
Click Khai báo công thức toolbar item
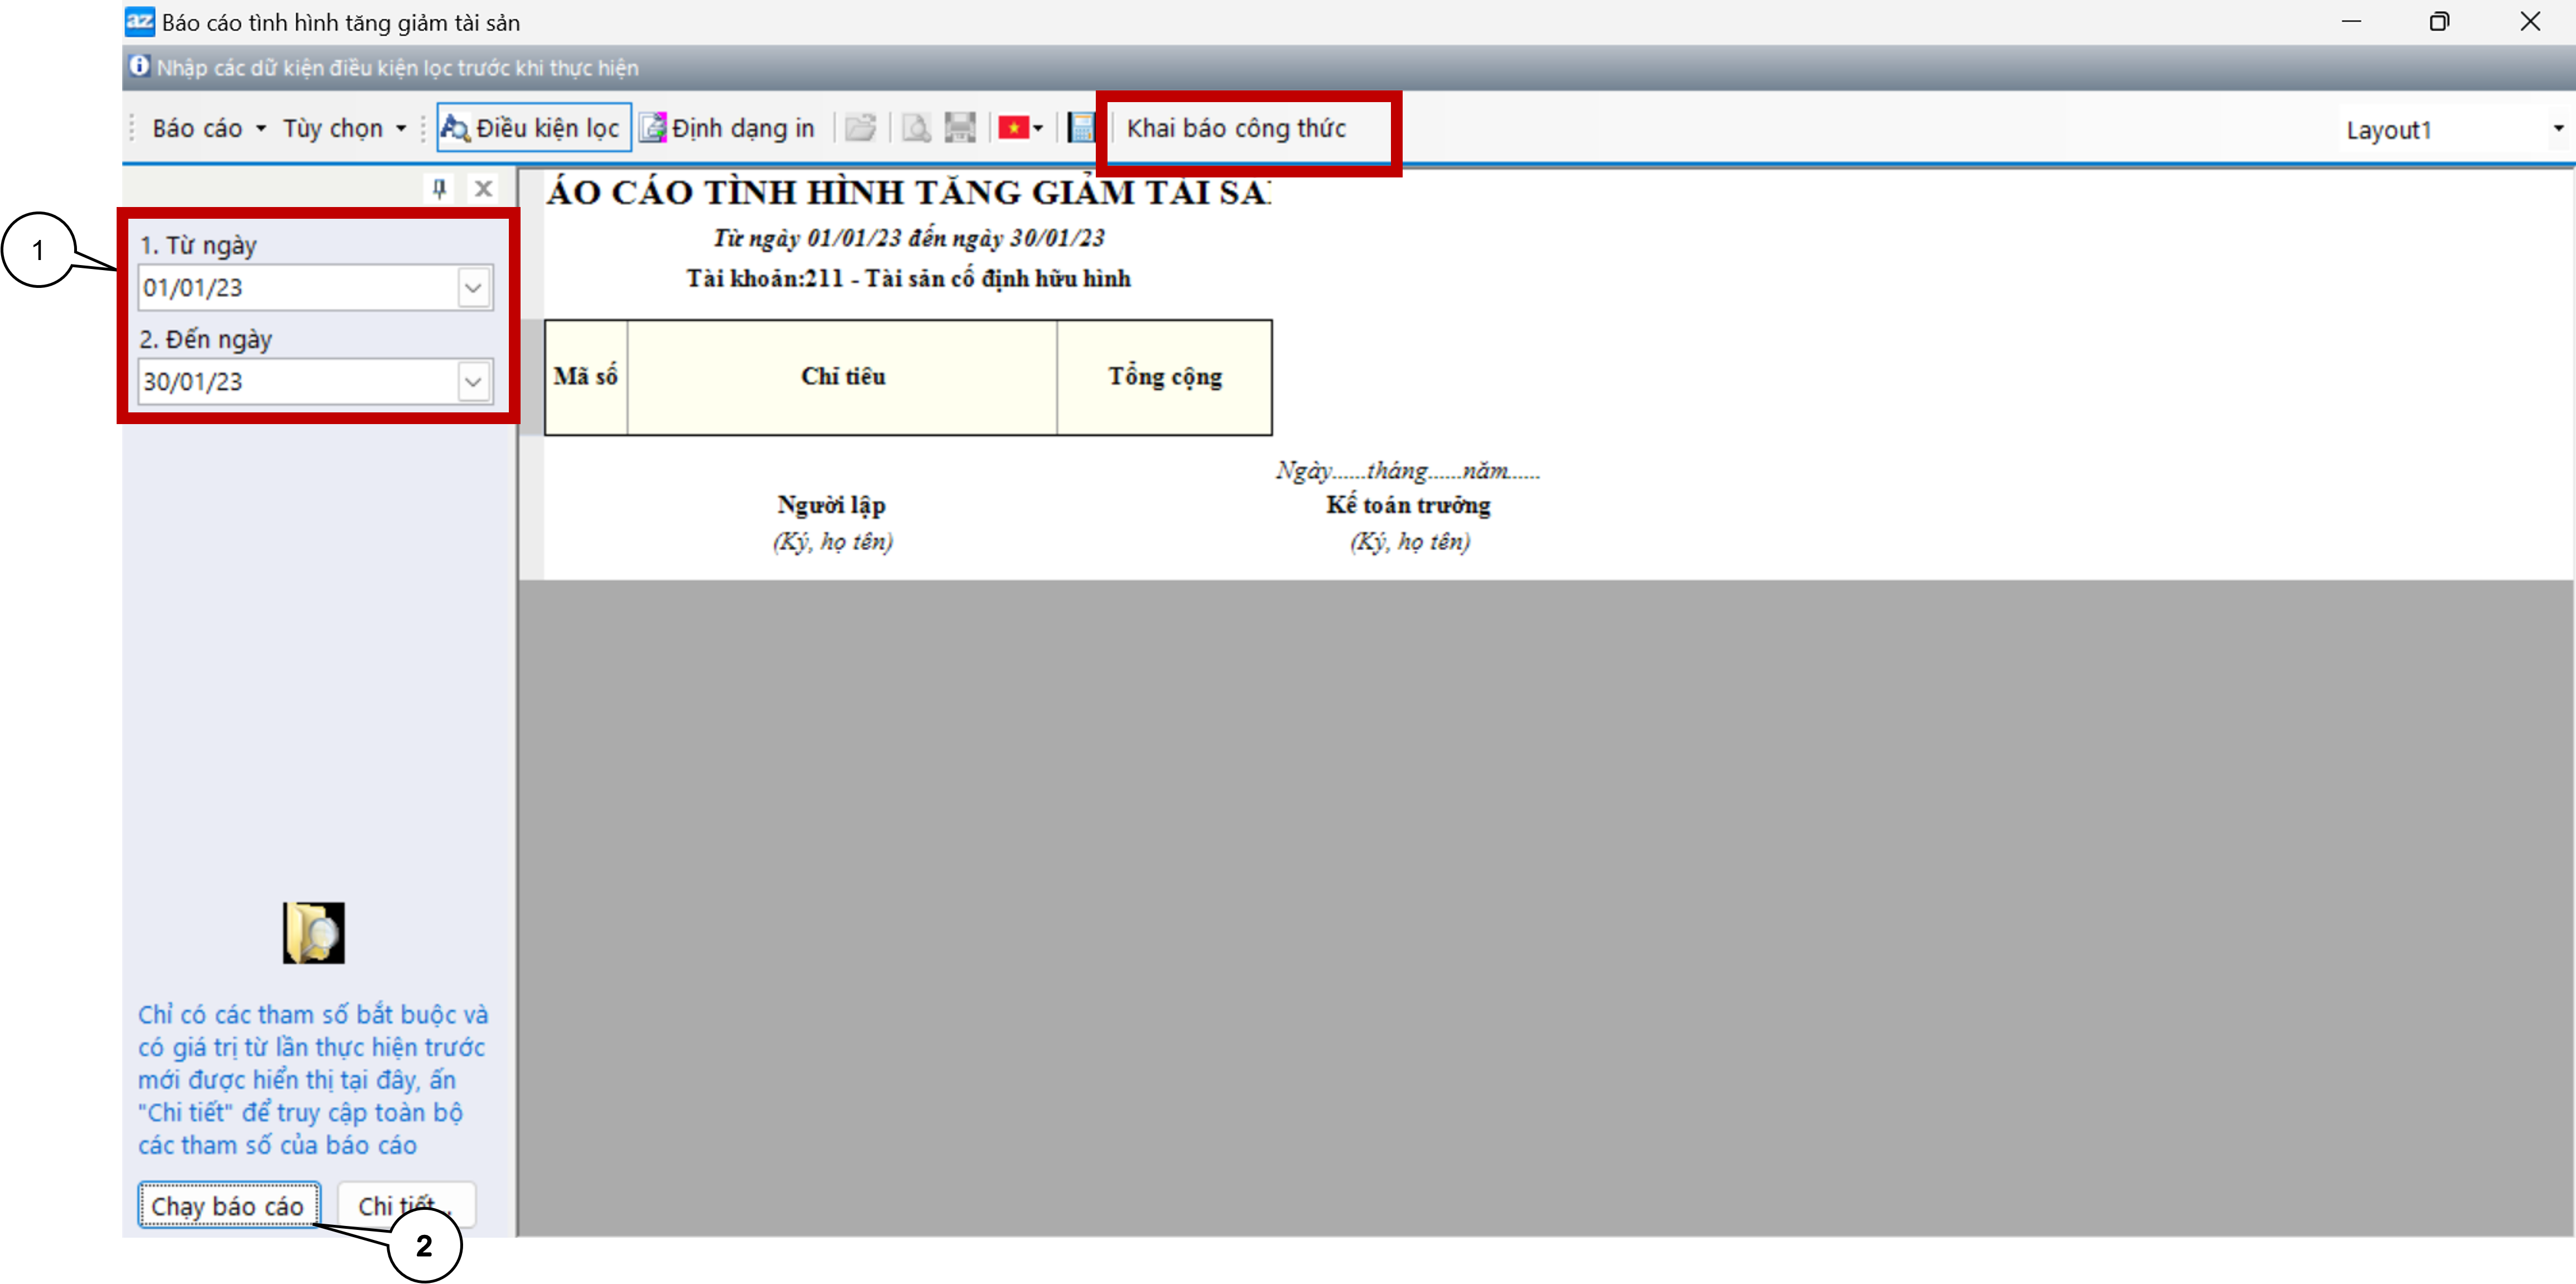(1237, 128)
